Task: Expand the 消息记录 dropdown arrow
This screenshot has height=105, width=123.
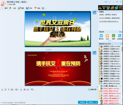Action: (97, 90)
